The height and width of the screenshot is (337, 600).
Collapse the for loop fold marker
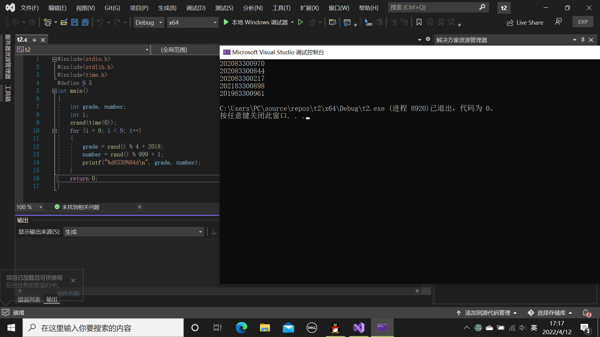pyautogui.click(x=54, y=131)
